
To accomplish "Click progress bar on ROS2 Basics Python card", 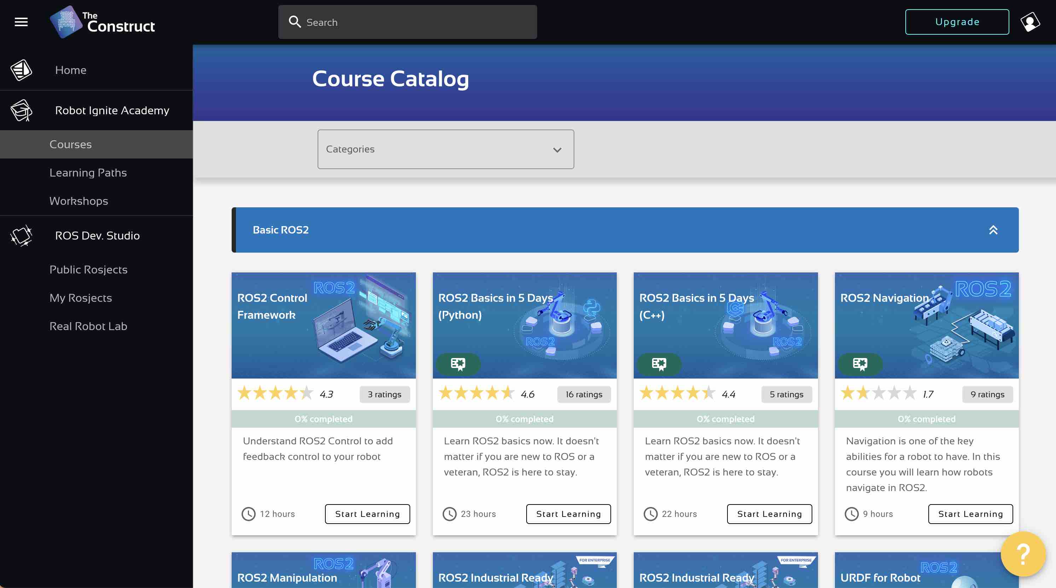I will coord(525,419).
